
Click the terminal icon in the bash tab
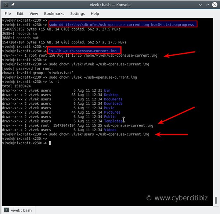point(6,210)
